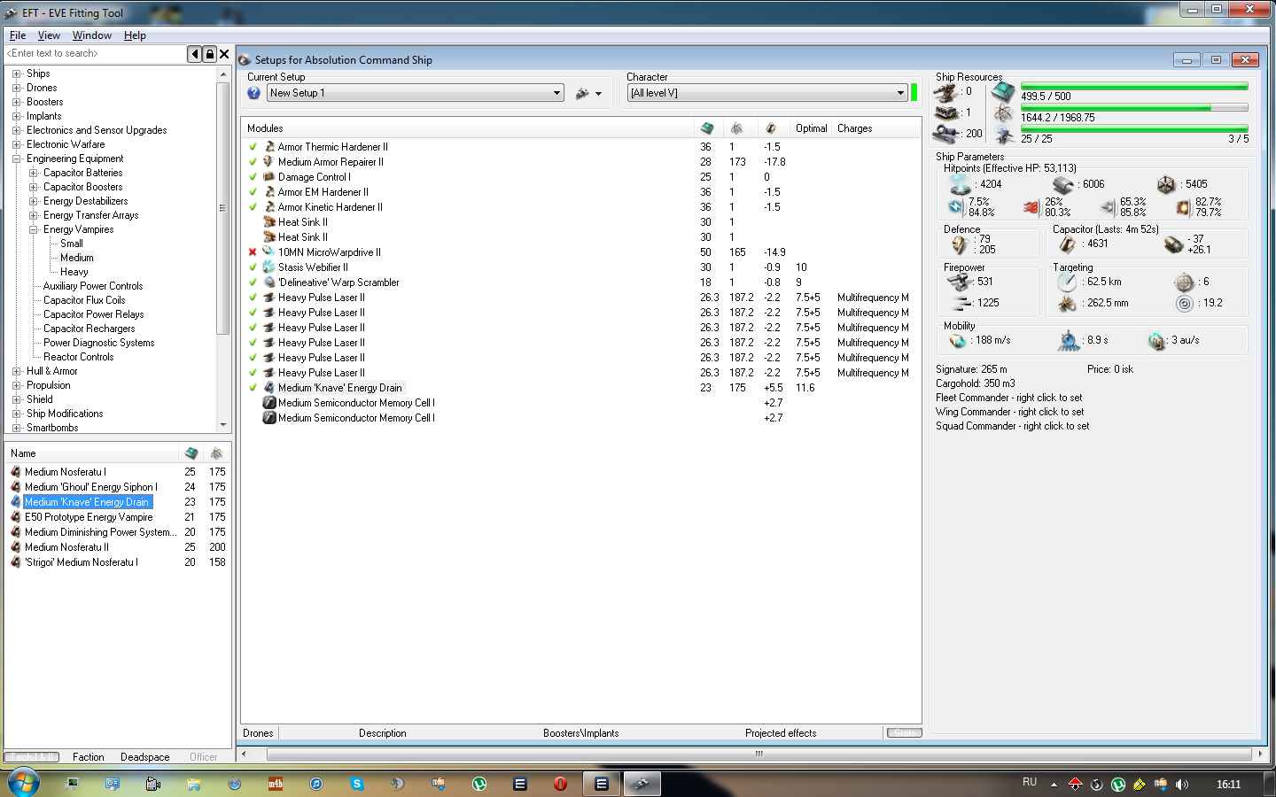This screenshot has width=1276, height=797.
Task: Click the calibration icon next to 200
Action: (946, 134)
